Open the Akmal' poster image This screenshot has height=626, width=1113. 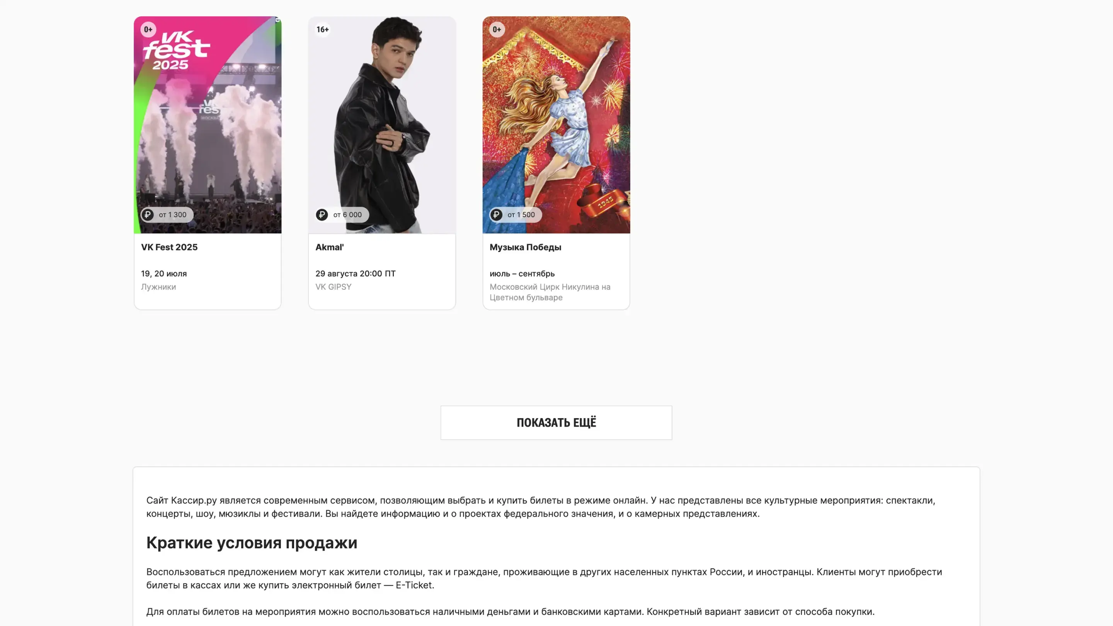pyautogui.click(x=382, y=125)
